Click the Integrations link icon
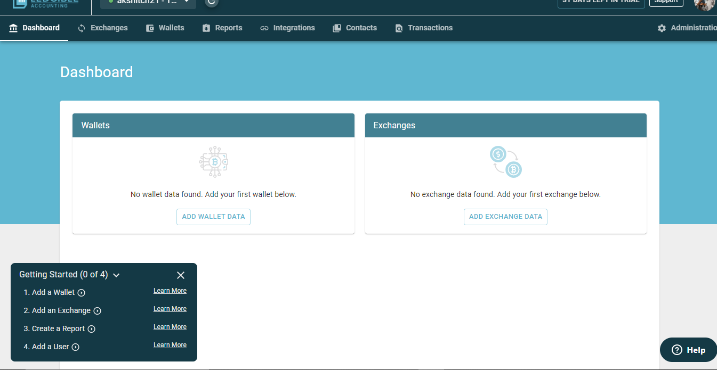Screen dimensions: 717x370 [264, 28]
